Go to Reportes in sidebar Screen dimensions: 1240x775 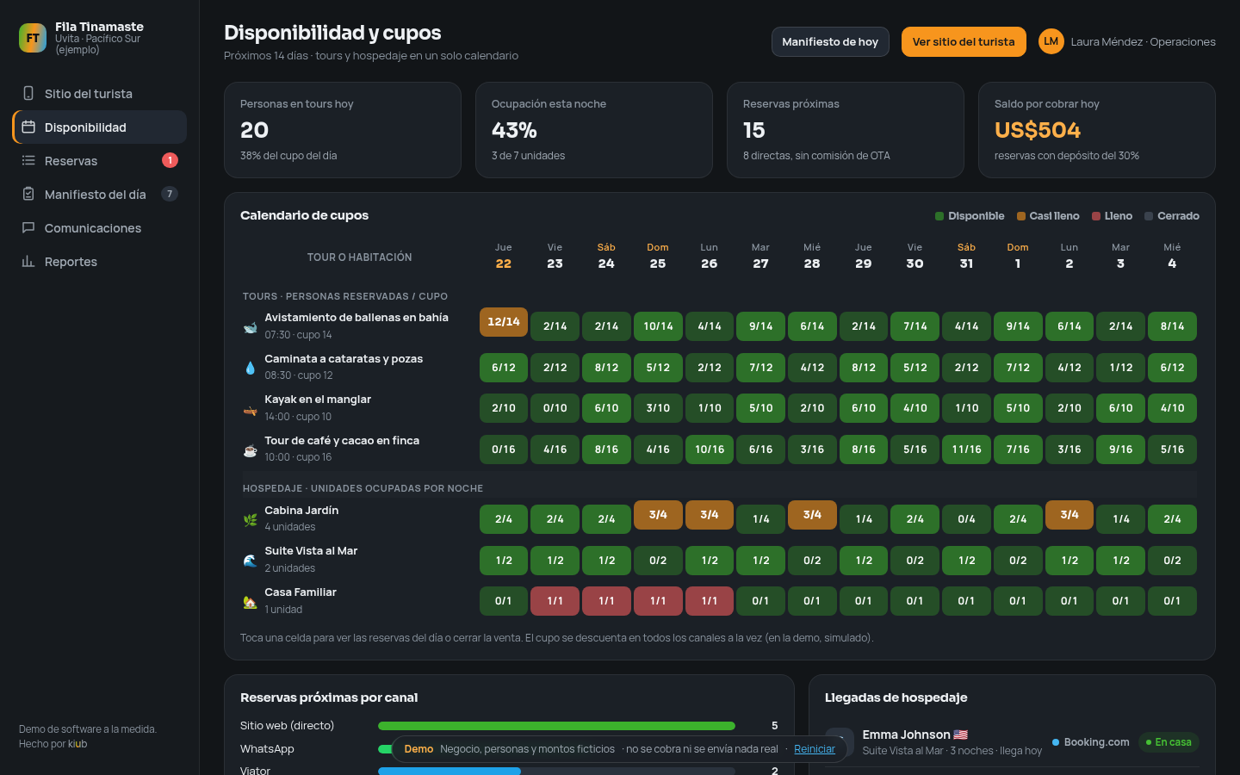pos(99,261)
